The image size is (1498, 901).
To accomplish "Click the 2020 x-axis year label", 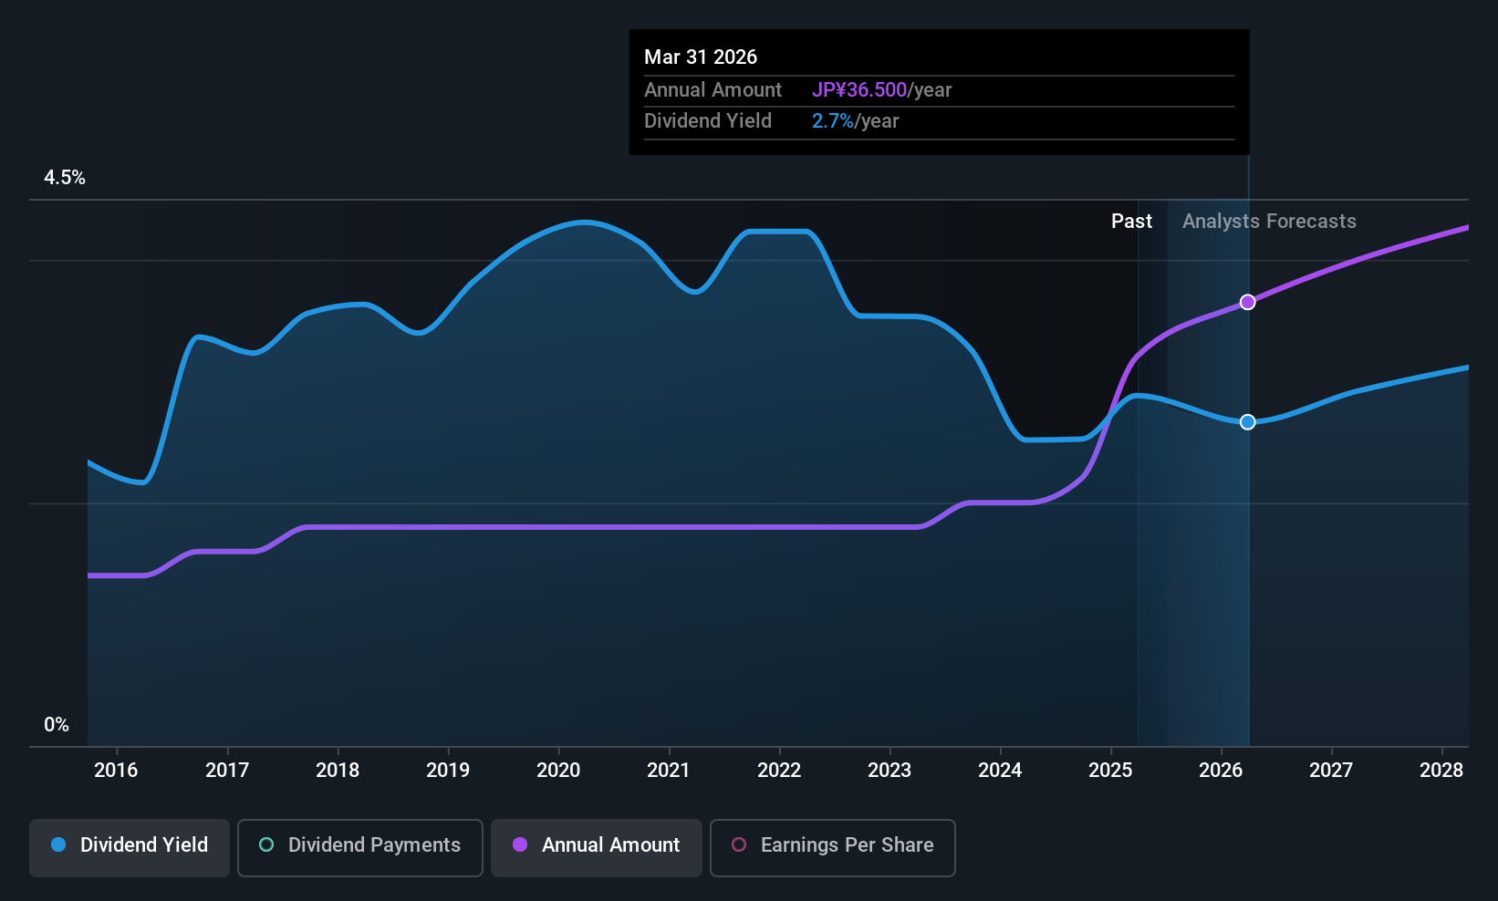I will (558, 770).
